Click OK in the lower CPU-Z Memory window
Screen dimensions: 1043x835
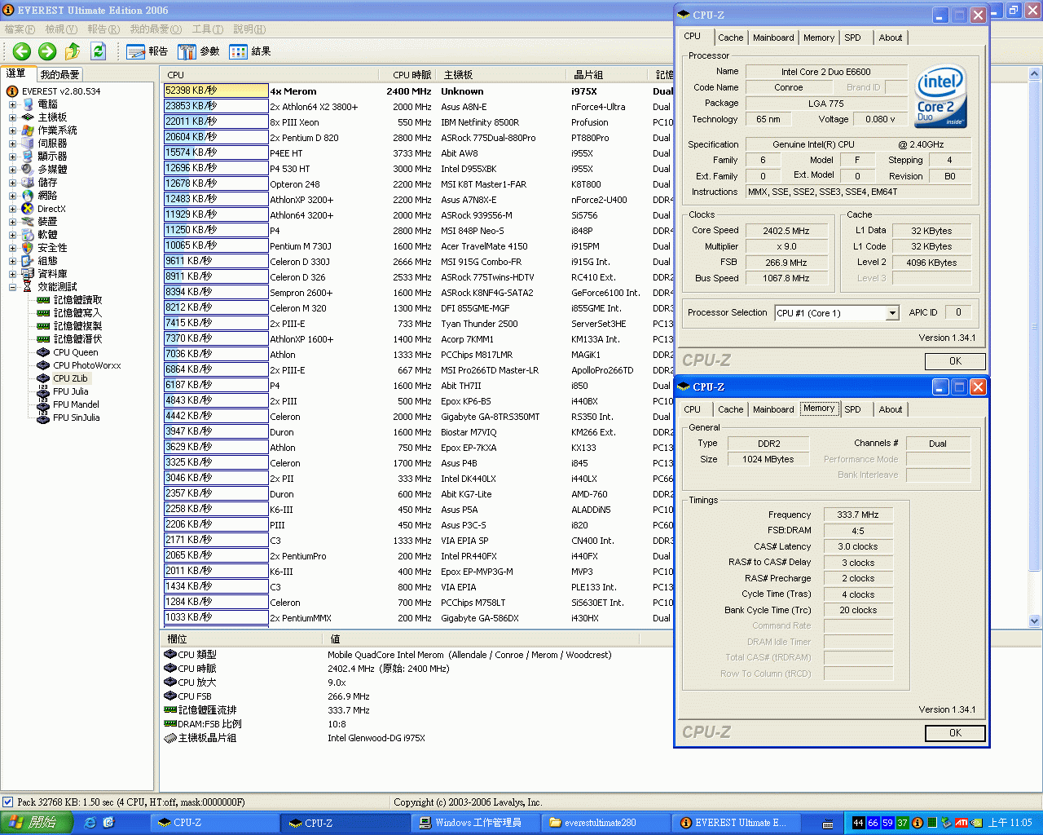(x=955, y=733)
